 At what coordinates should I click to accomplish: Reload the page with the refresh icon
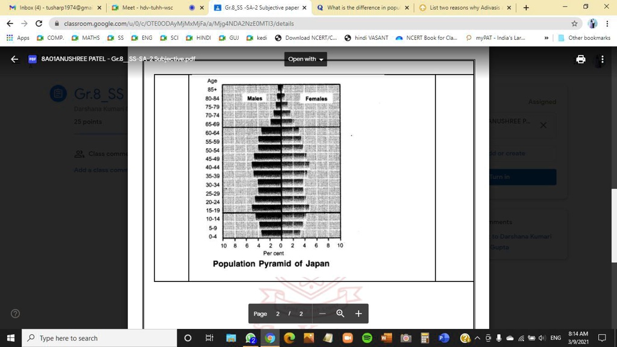[x=38, y=23]
